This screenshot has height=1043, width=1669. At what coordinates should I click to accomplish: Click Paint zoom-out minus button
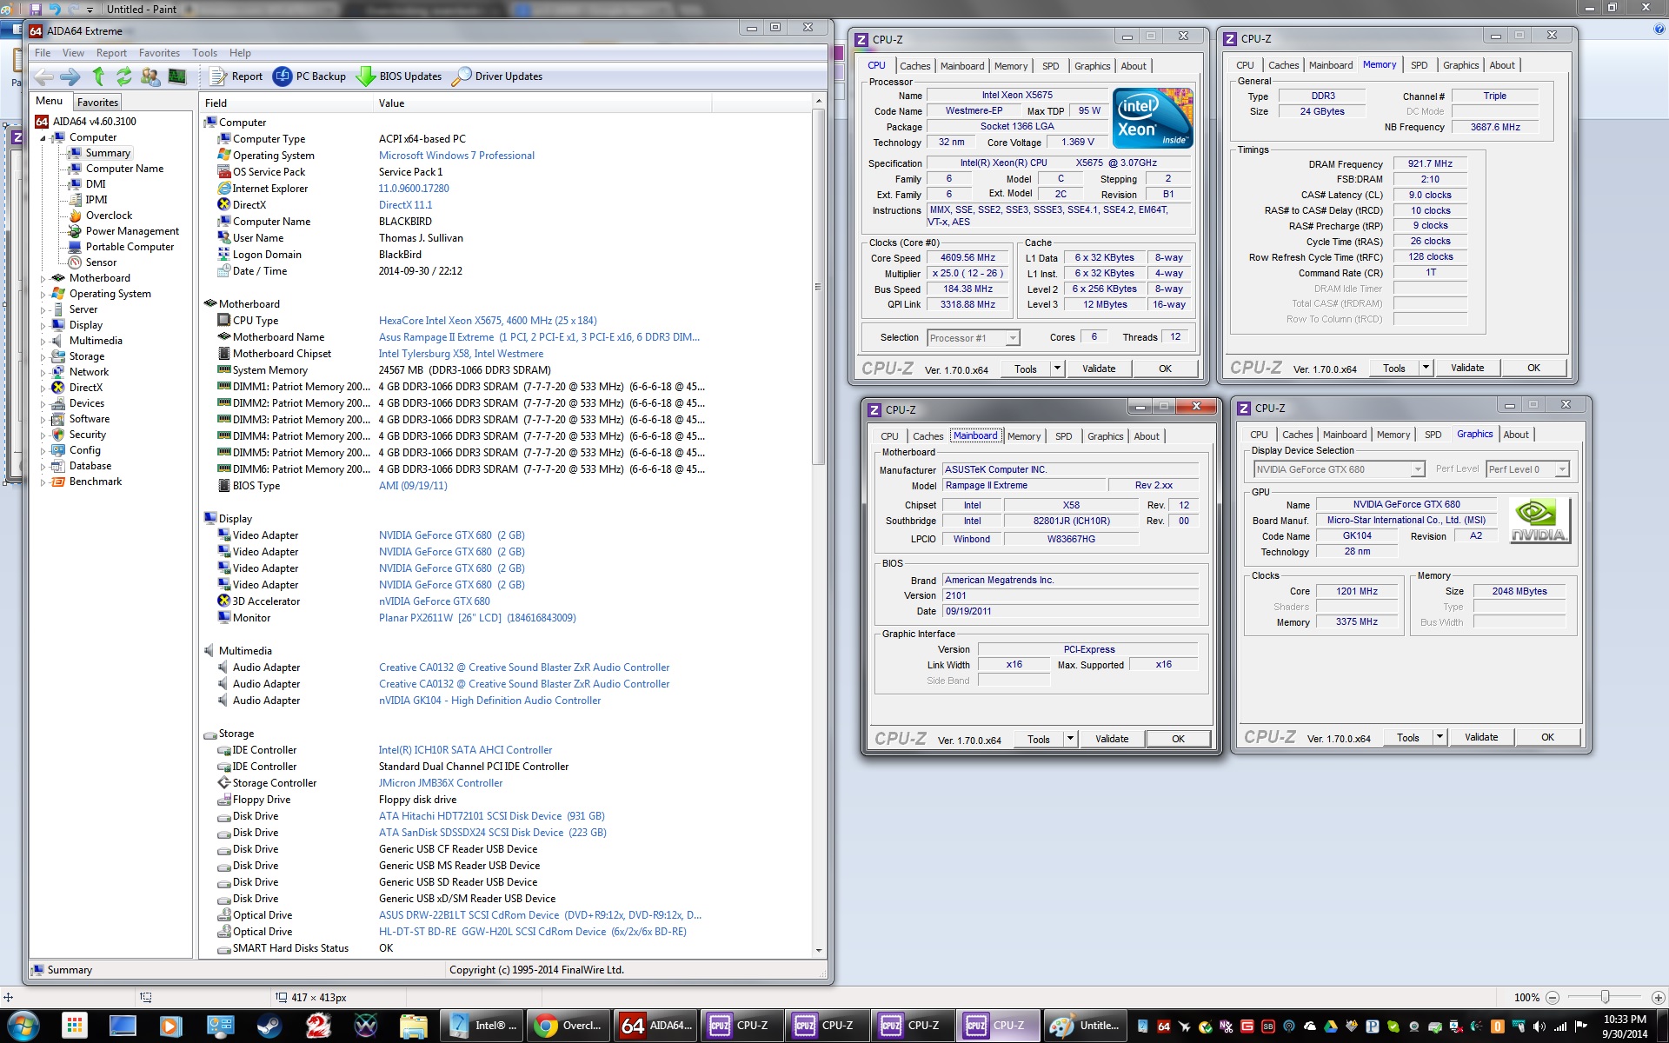[x=1553, y=998]
